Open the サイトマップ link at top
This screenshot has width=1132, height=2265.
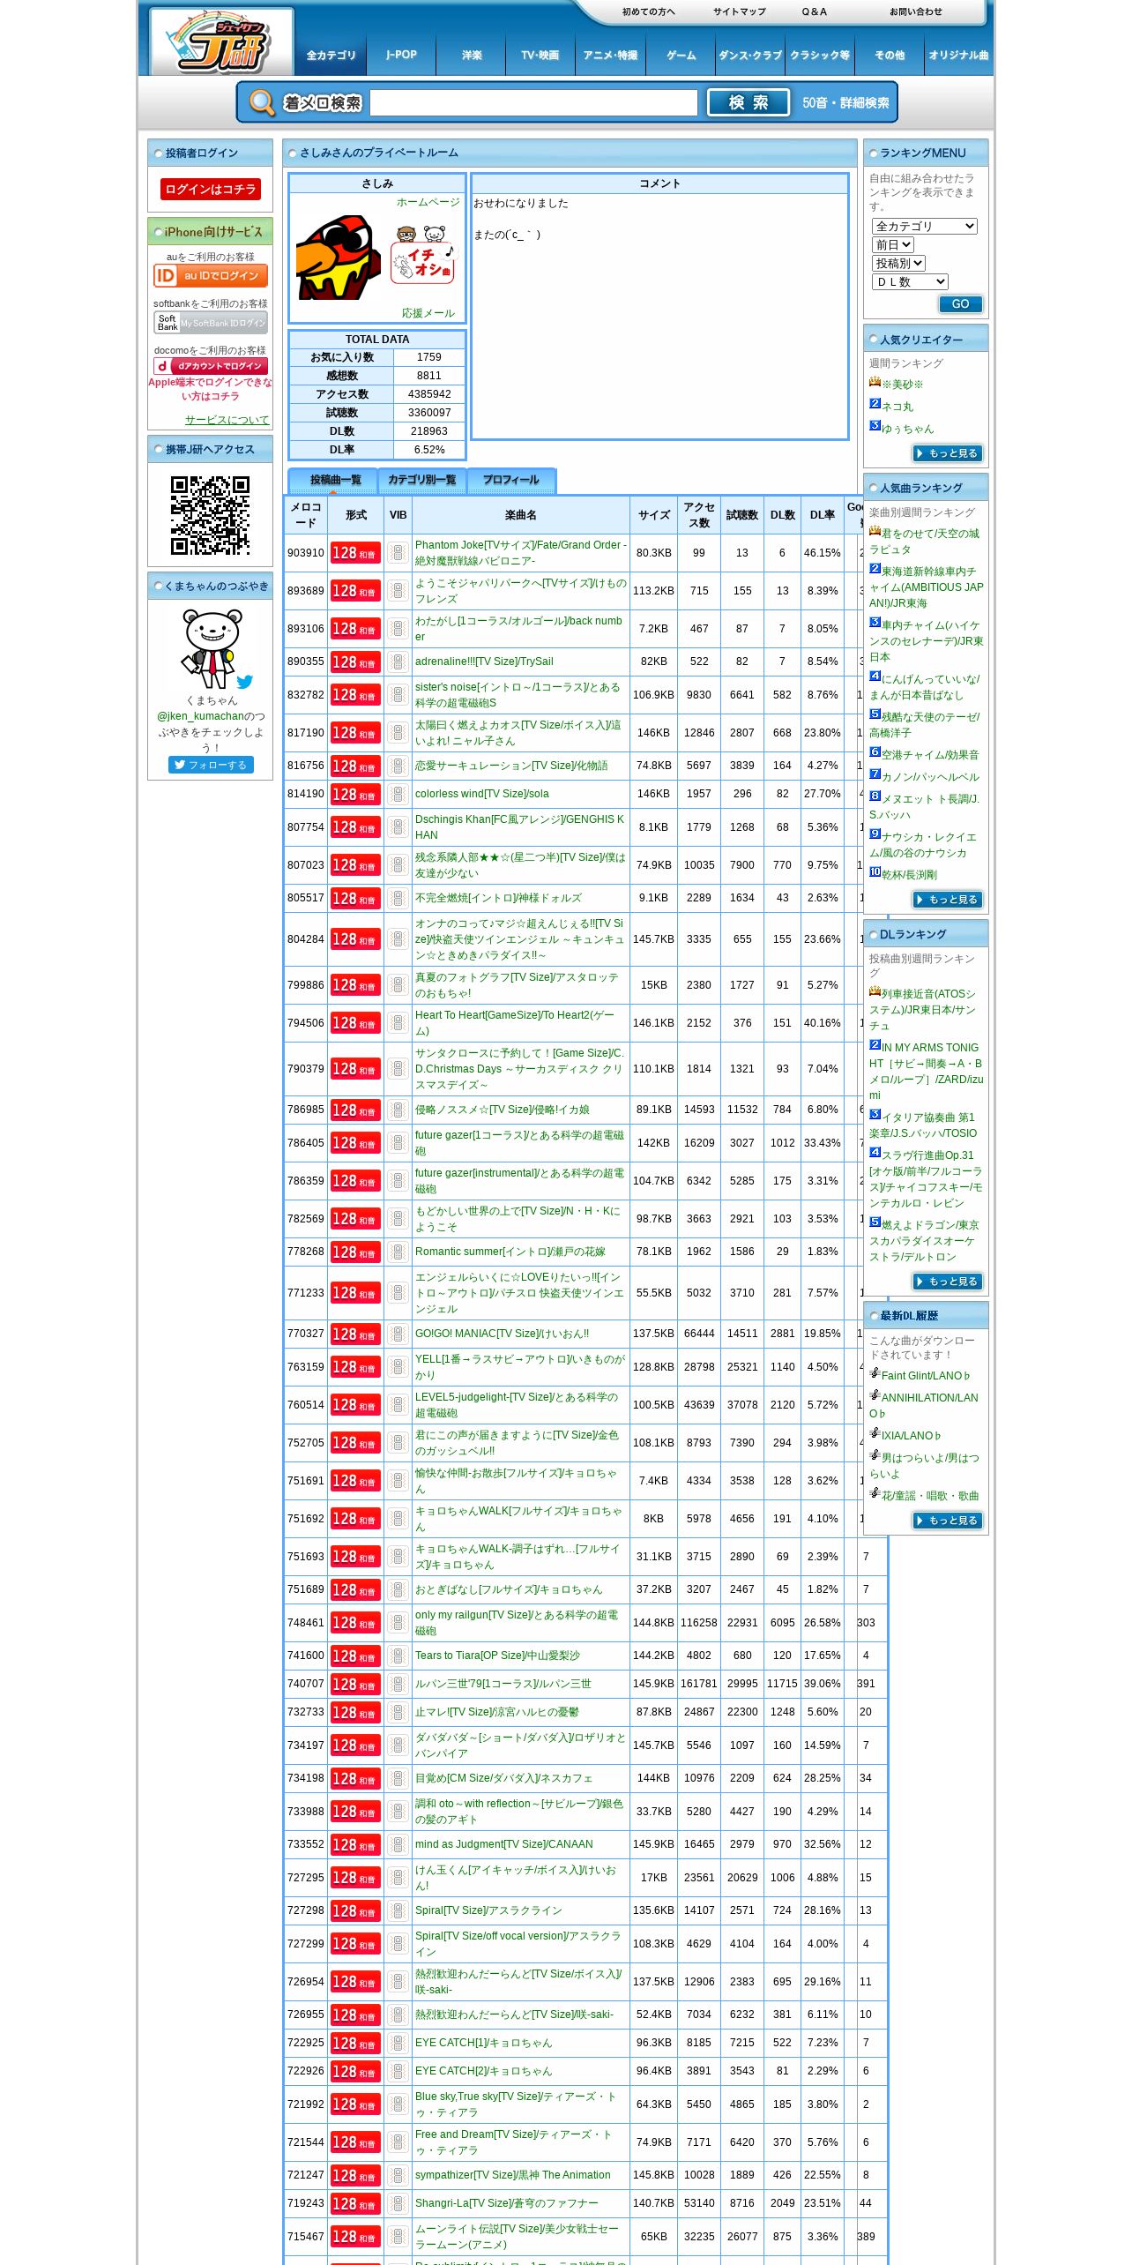pos(739,11)
